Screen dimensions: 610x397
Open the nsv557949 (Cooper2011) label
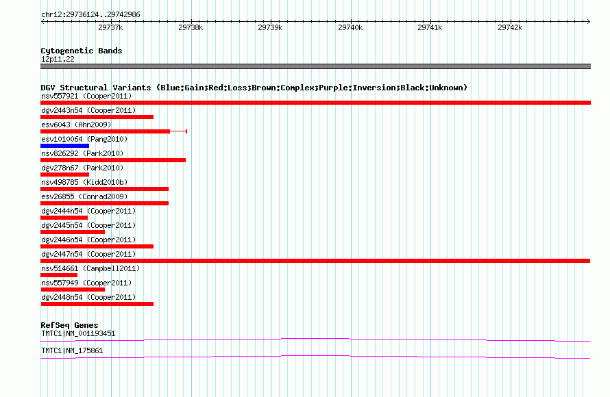point(86,283)
